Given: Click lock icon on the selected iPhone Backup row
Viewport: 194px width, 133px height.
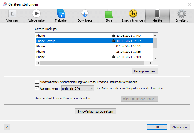Looking at the screenshot, I should tap(114, 41).
